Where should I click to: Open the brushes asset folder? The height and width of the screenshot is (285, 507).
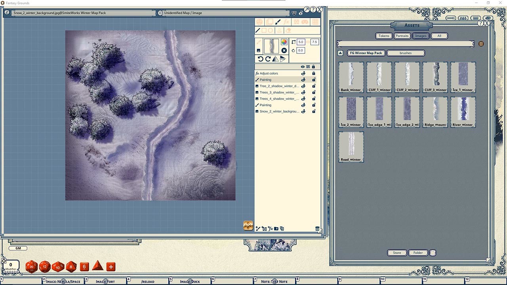tap(405, 53)
